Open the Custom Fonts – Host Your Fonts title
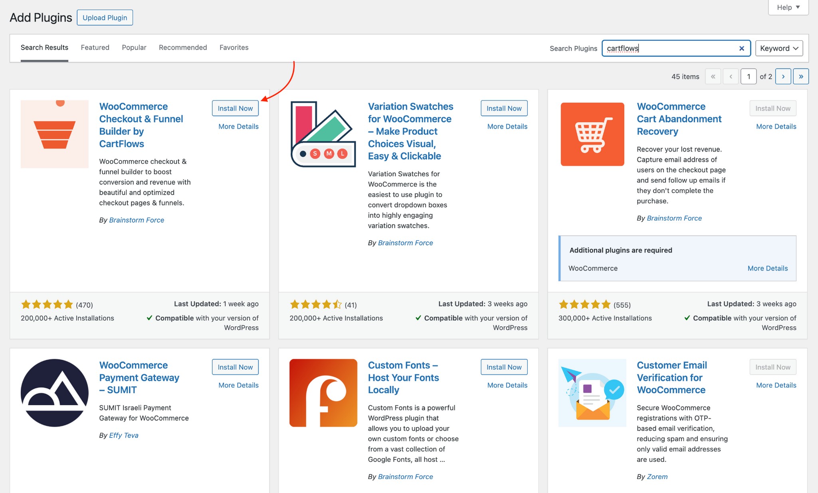Image resolution: width=818 pixels, height=493 pixels. coord(403,377)
